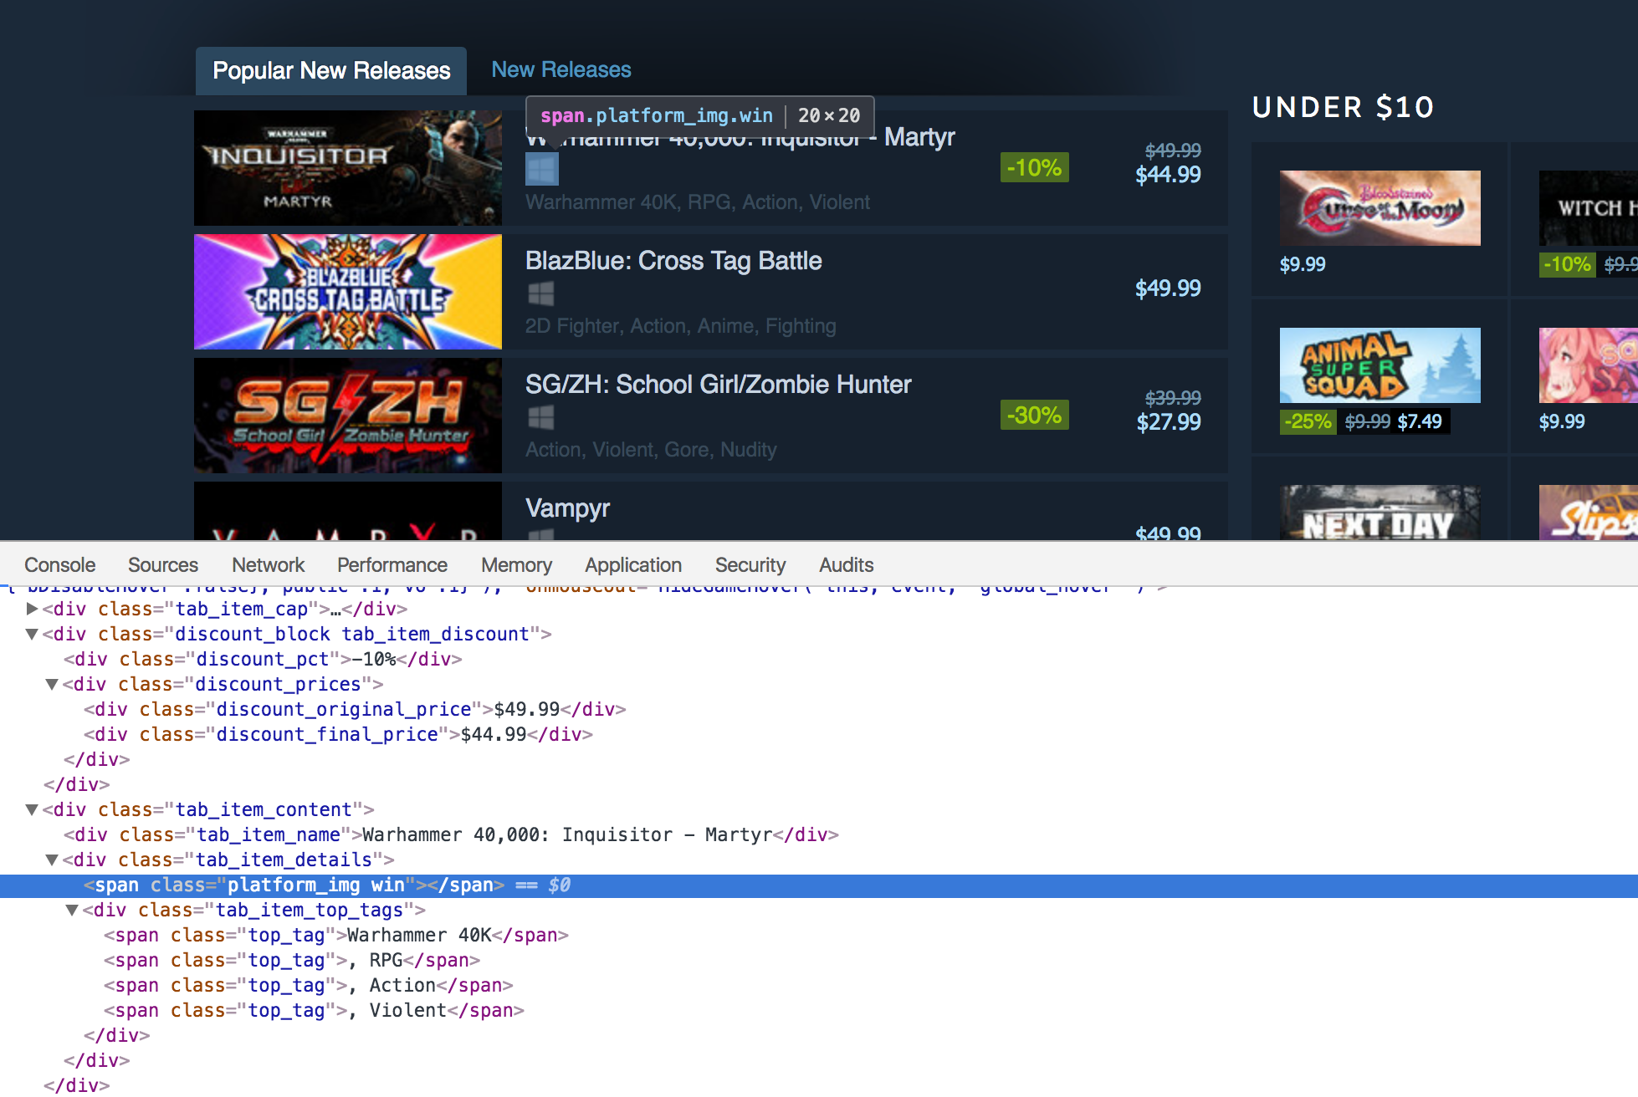
Task: Open the BlazBlue: Cross Tag Battle title
Action: [x=673, y=261]
